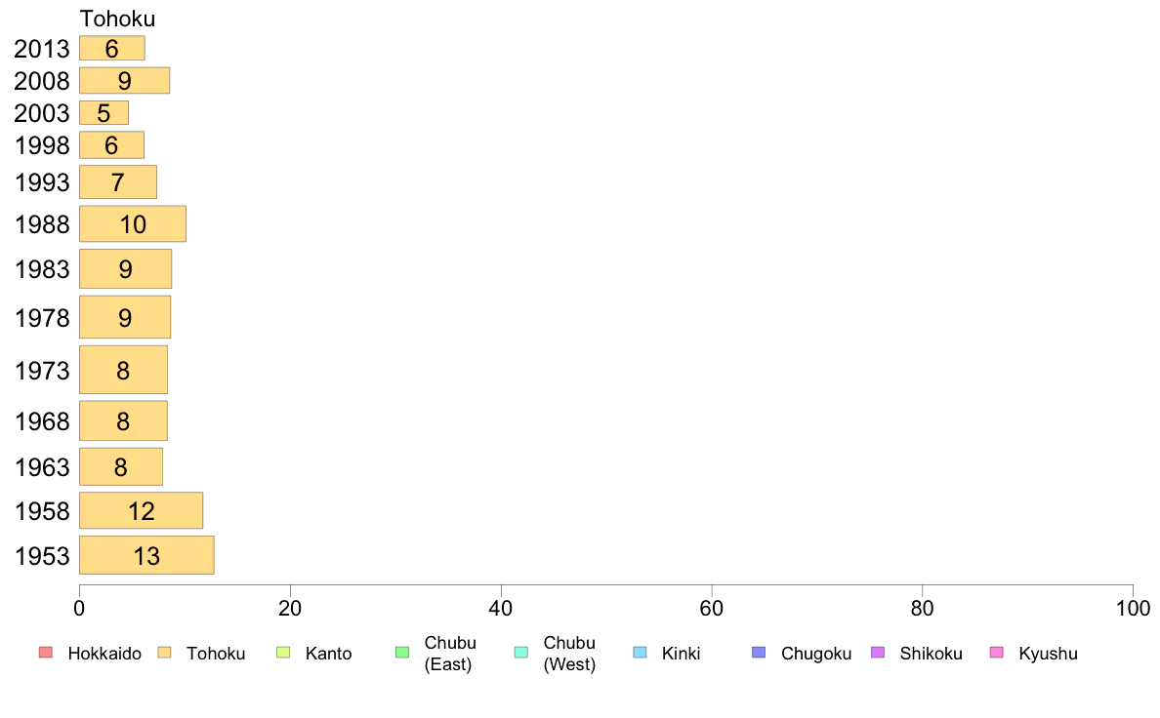The image size is (1160, 718).
Task: Click the 100 axis tick label
Action: pyautogui.click(x=1133, y=609)
